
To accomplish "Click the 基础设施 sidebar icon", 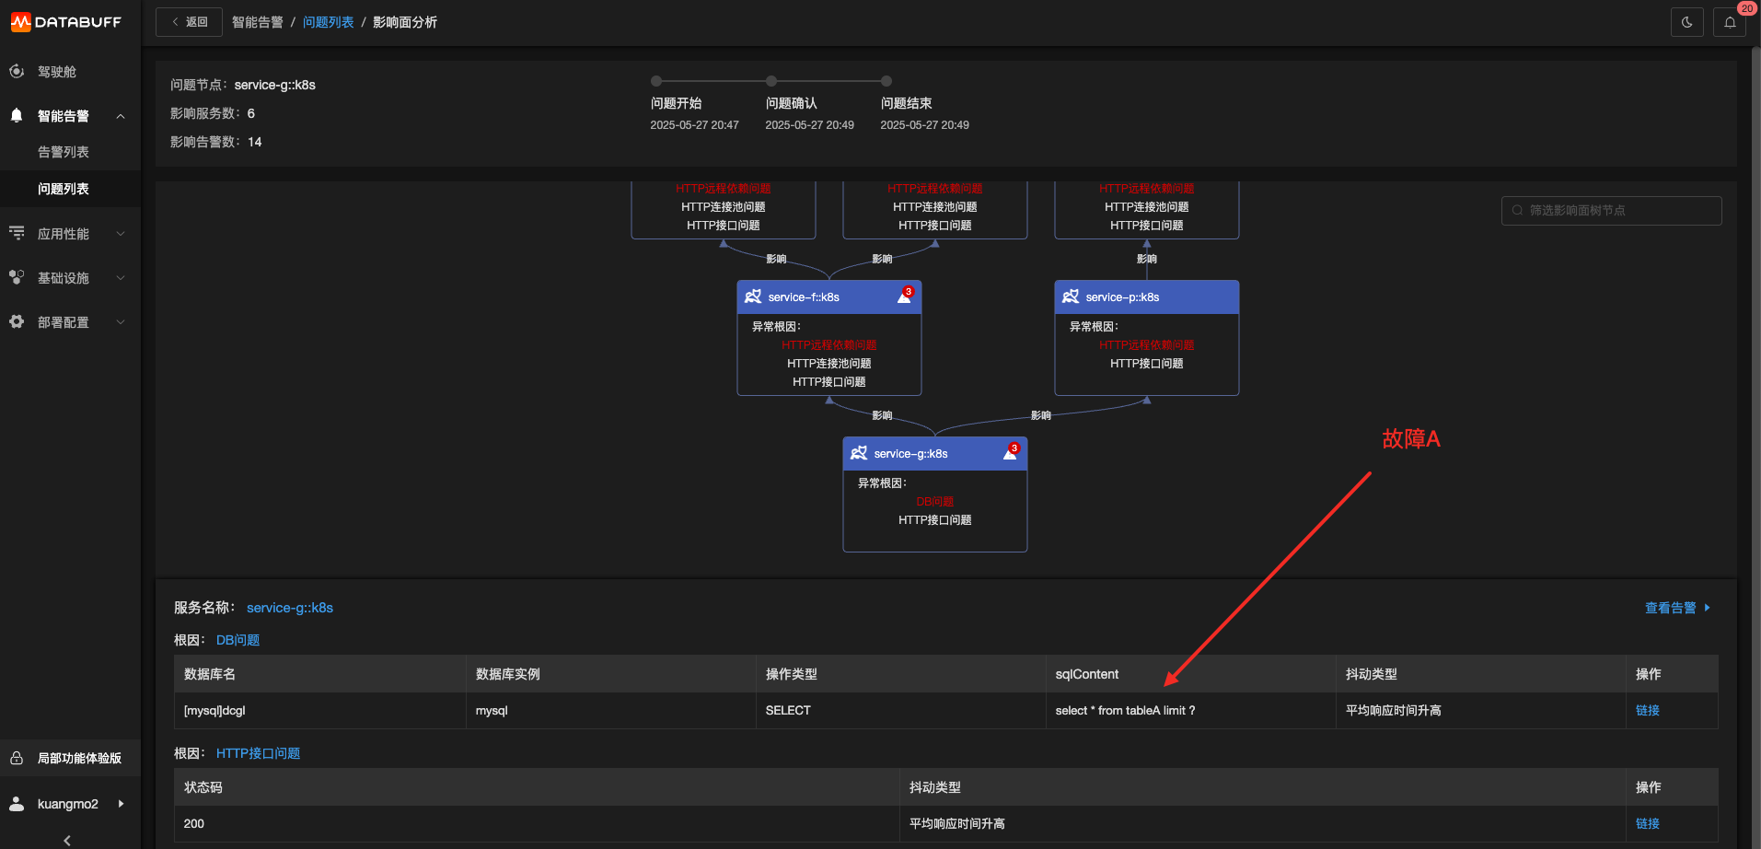I will pos(17,277).
